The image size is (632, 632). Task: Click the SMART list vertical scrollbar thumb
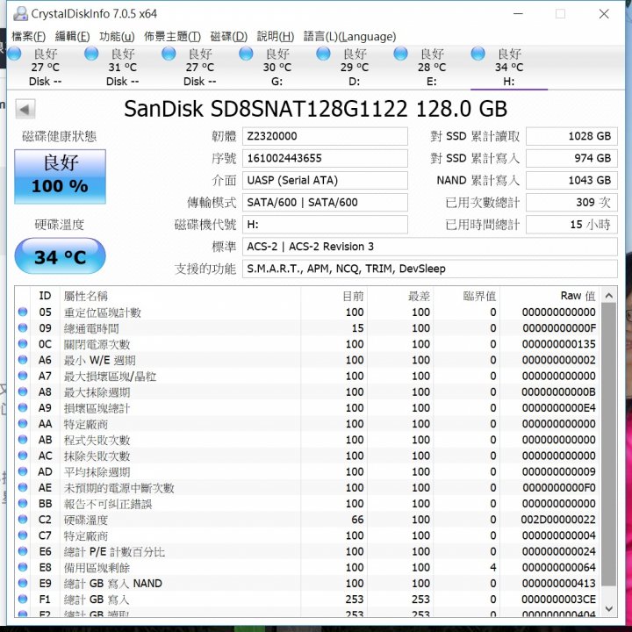click(x=608, y=444)
